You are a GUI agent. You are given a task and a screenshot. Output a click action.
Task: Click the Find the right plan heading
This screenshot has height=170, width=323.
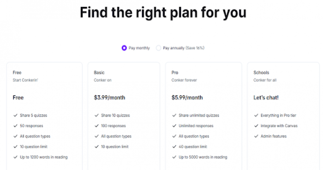(x=163, y=12)
